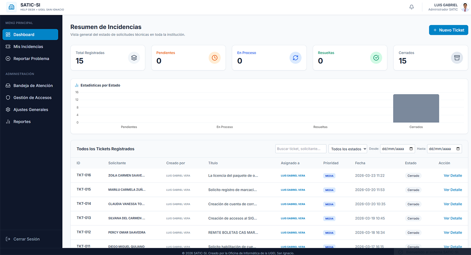Viewport: 471px width, 255px height.
Task: Click Ver Detalle for ticket TKT-016
Action: click(x=453, y=176)
